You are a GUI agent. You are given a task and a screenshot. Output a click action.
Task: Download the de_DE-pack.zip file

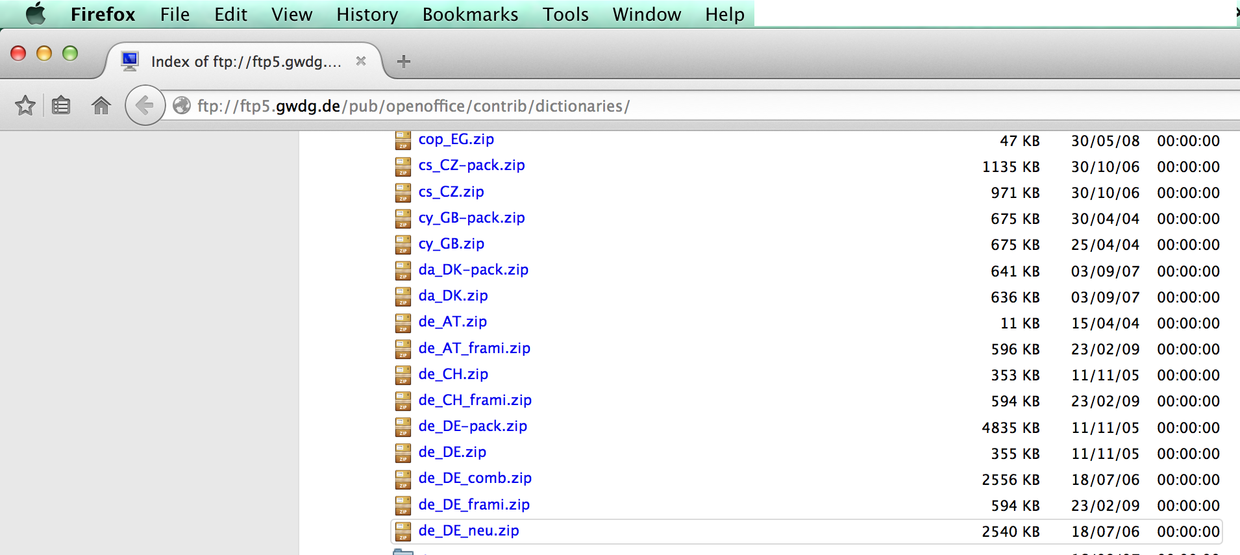473,426
